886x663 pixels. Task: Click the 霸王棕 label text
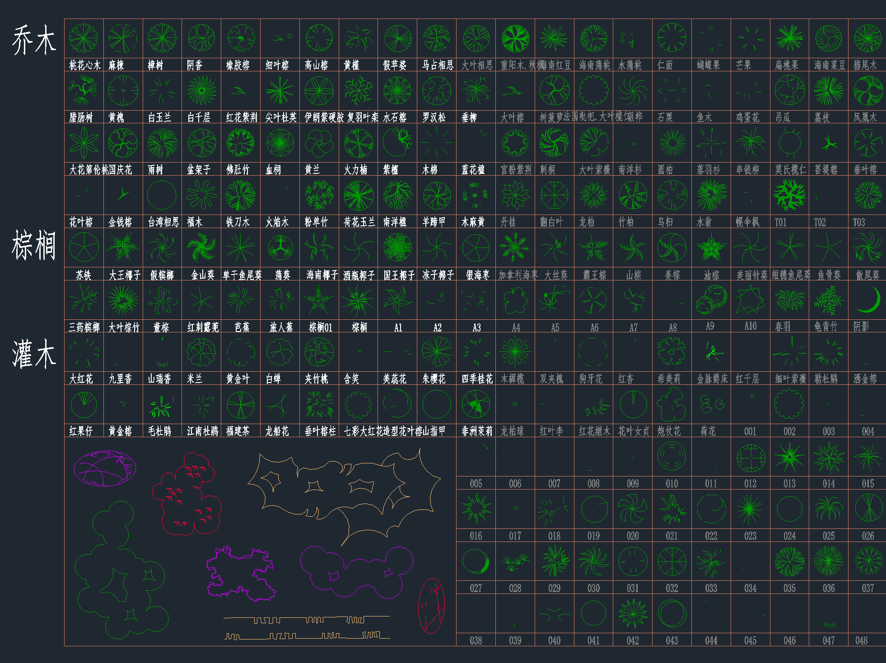[595, 275]
